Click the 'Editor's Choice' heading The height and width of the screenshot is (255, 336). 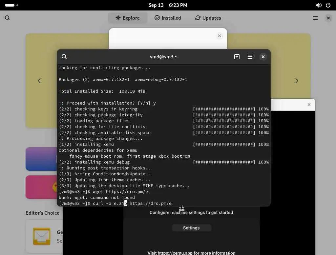[42, 213]
